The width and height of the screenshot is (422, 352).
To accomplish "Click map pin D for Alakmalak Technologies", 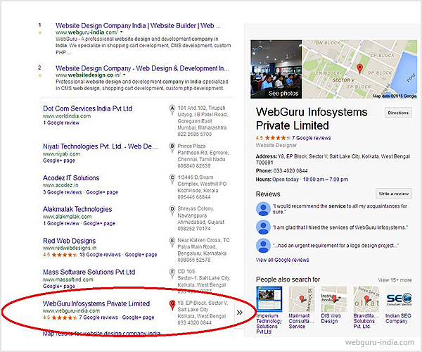I will (172, 210).
